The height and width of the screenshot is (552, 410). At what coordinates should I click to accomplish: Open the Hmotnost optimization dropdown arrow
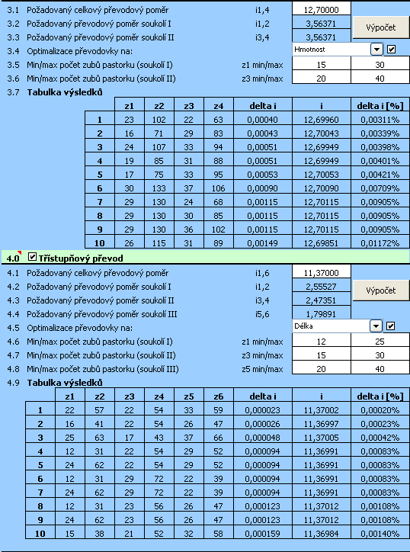(x=376, y=50)
